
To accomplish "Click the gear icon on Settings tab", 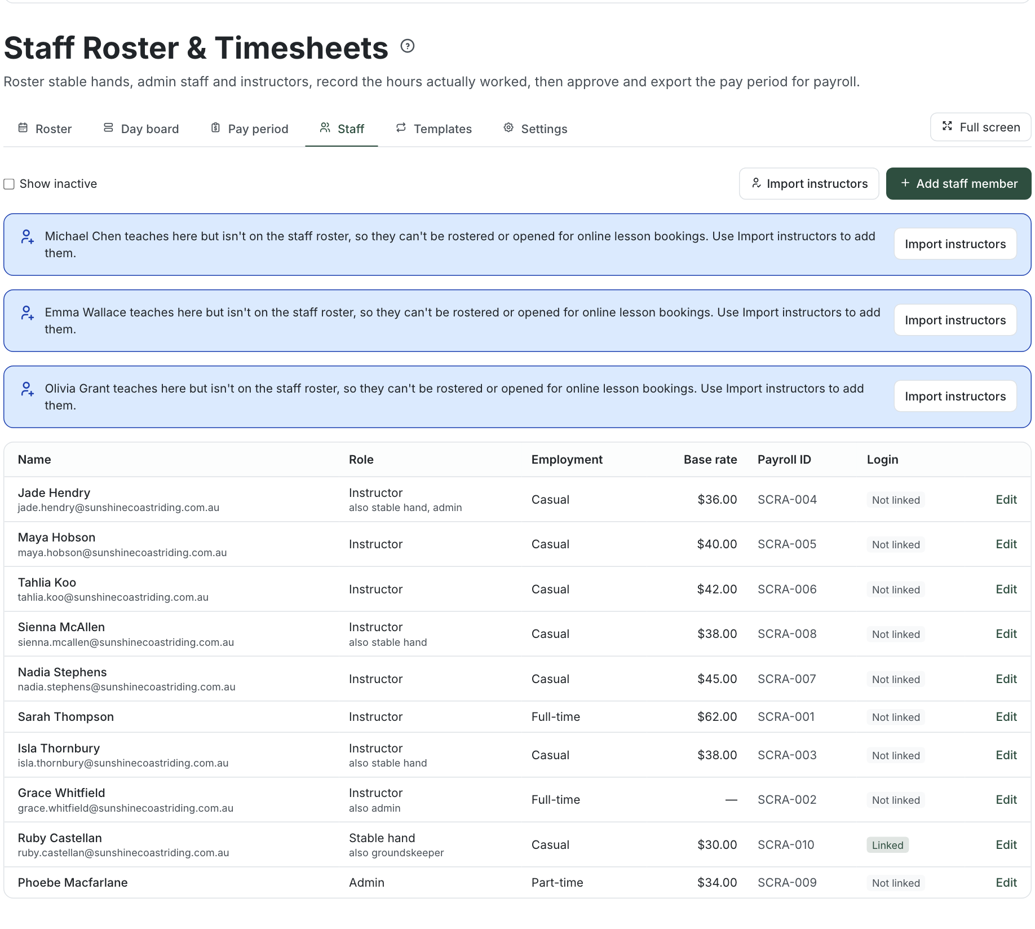I will click(x=508, y=127).
